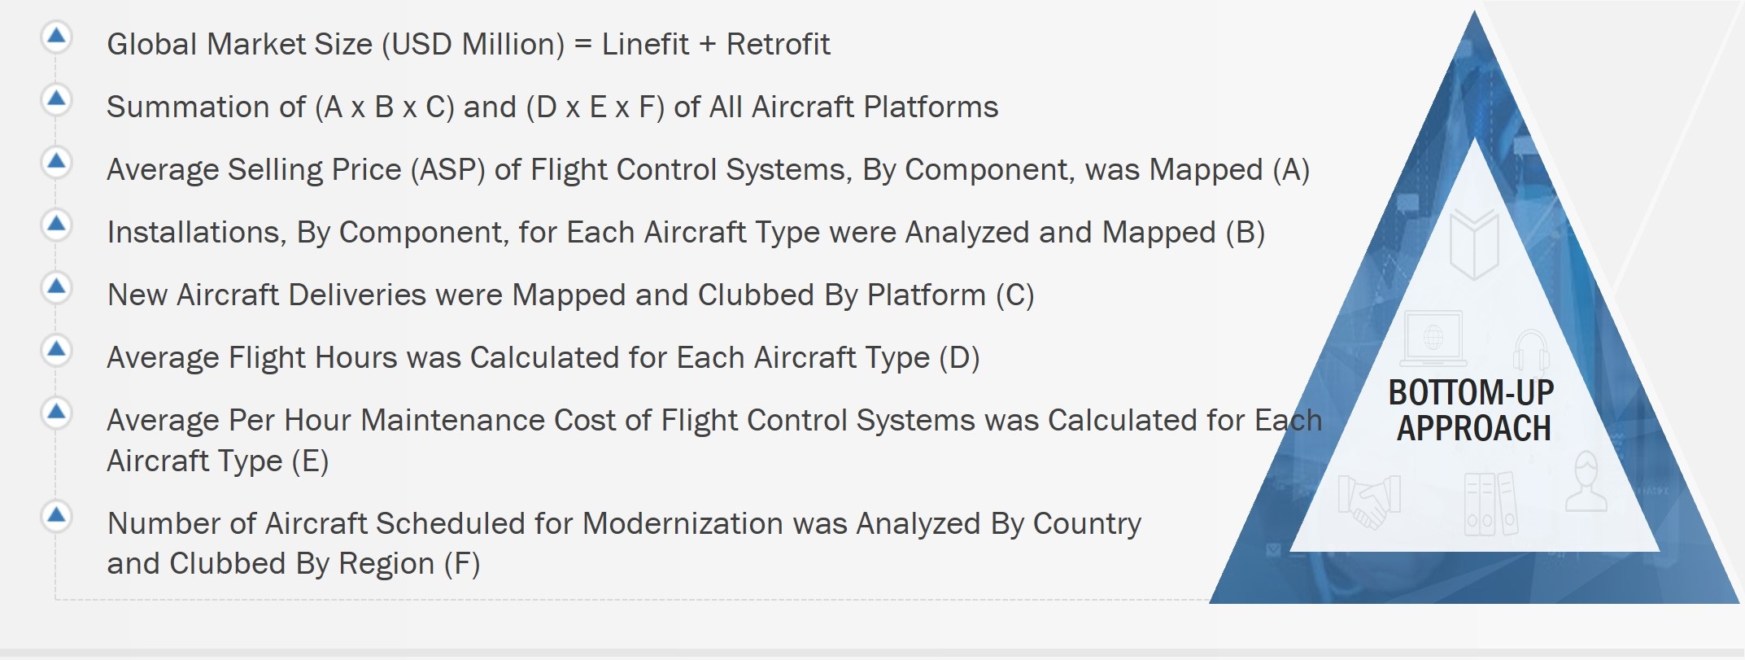Viewport: 1745px width, 660px height.
Task: Click the laptop globe icon in the triangle
Action: (x=1433, y=338)
